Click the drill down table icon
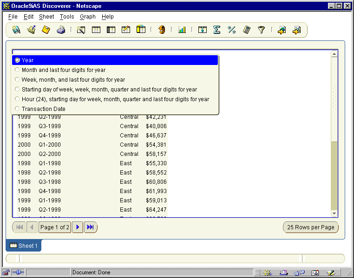 point(202,30)
